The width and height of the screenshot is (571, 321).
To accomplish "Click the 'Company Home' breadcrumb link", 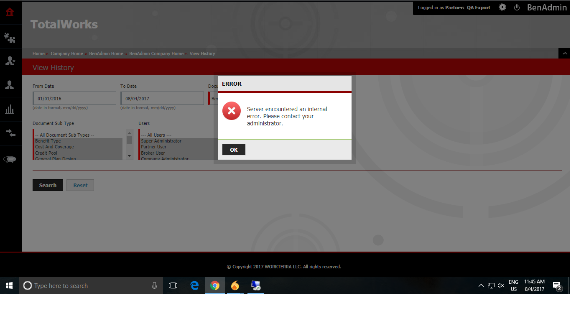I will click(67, 53).
